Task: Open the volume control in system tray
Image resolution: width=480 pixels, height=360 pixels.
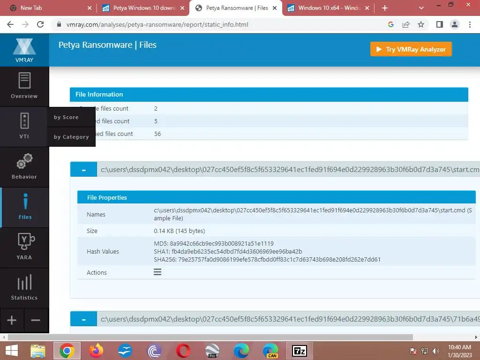Action: point(436,351)
